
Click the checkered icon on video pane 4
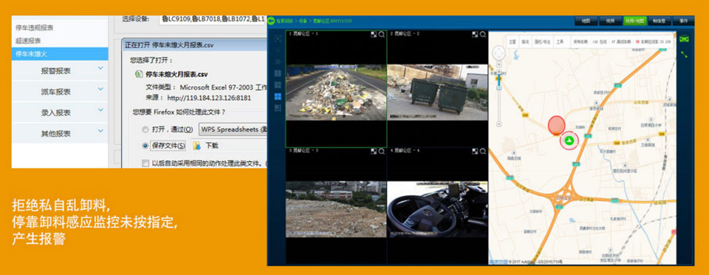[x=475, y=151]
